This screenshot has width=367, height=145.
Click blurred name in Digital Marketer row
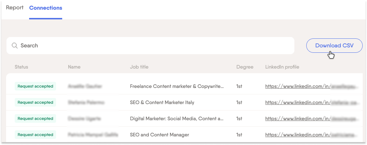(84, 118)
